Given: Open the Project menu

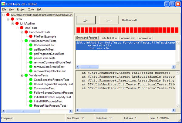Looking at the screenshot, I should click(x=21, y=9).
